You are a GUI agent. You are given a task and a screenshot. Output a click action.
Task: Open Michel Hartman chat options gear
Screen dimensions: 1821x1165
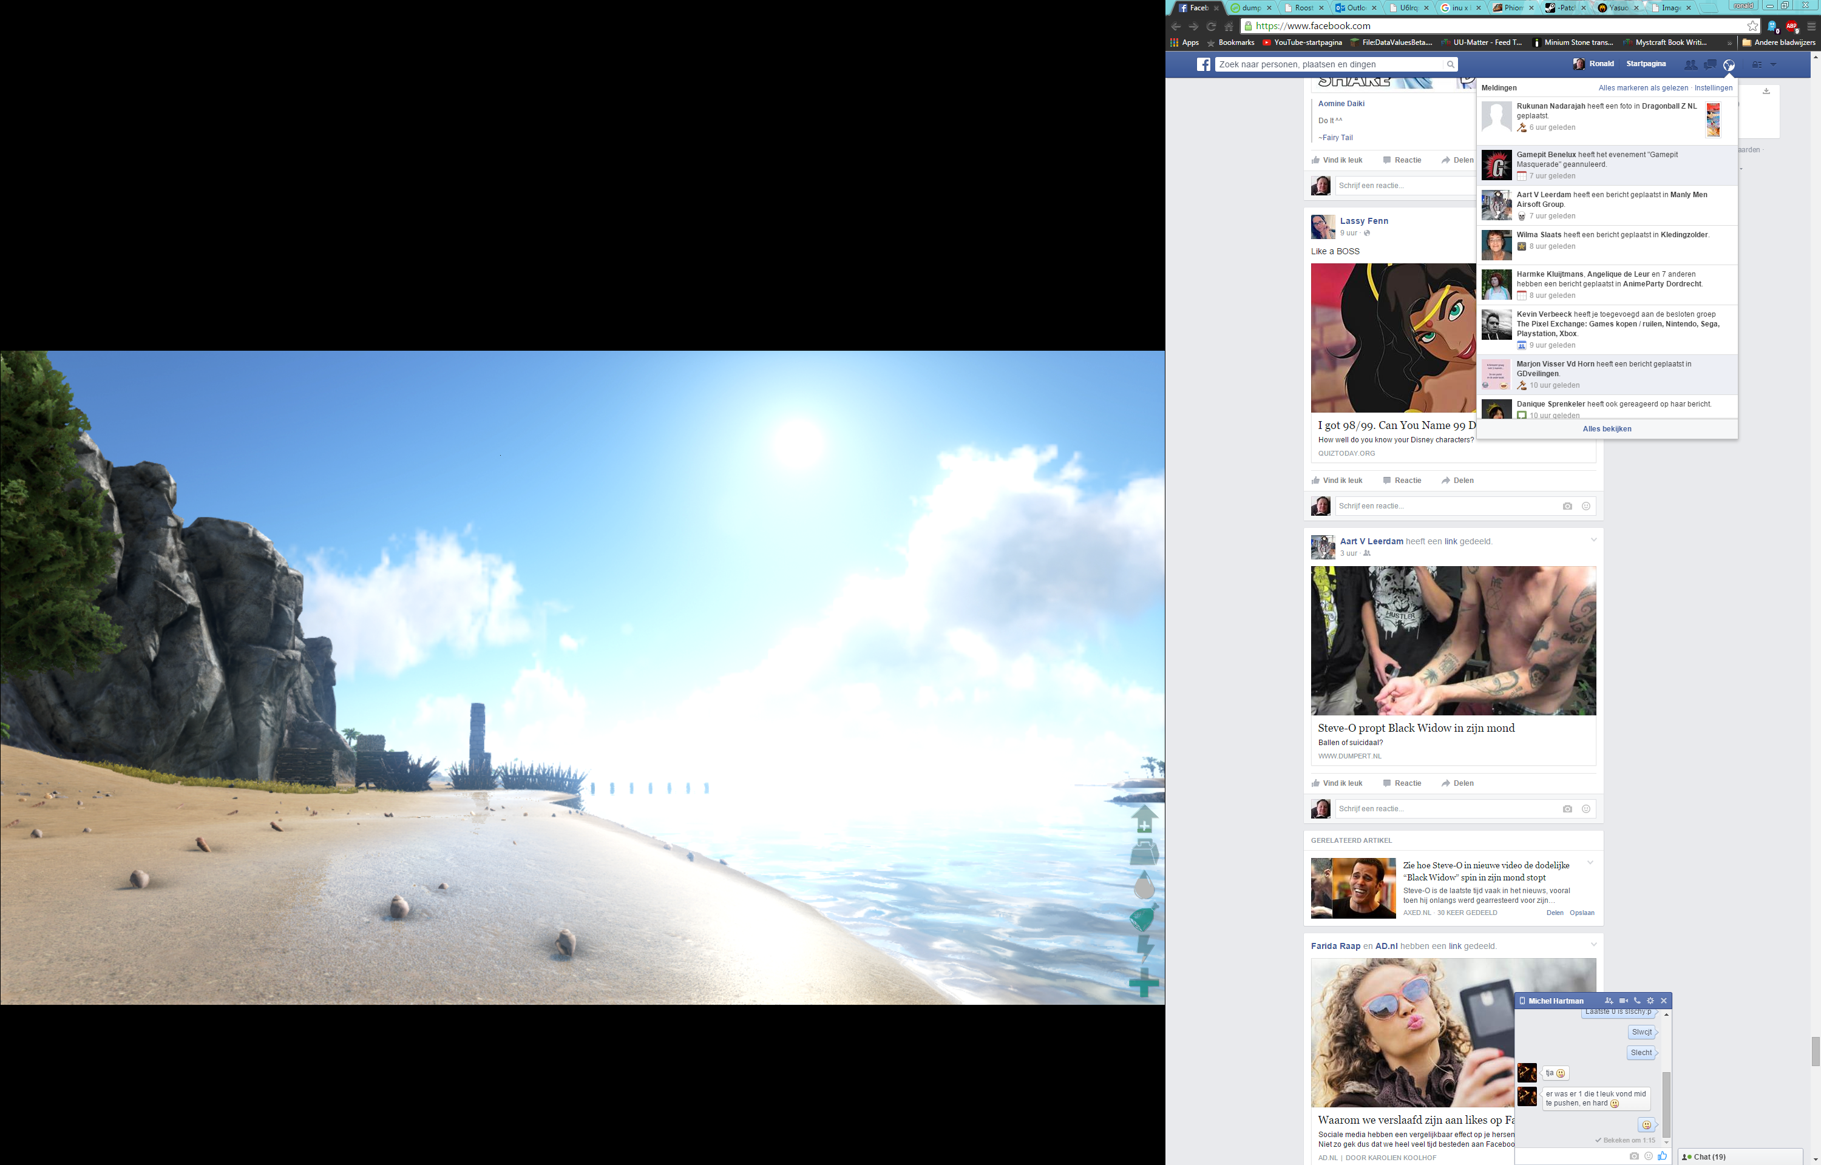[1650, 1001]
